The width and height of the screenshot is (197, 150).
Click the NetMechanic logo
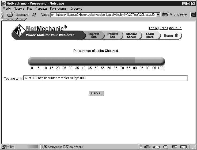point(40,30)
